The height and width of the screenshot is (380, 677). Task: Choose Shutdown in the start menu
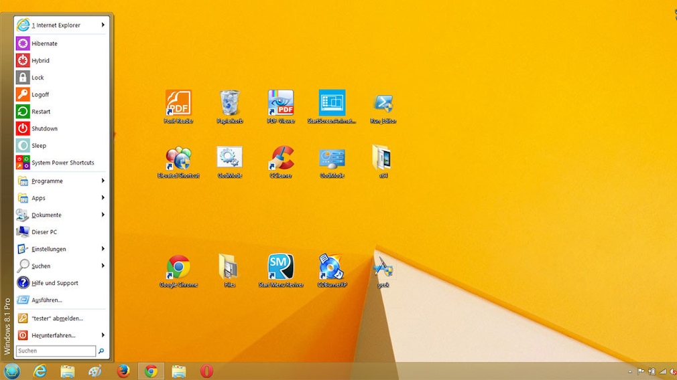61,128
